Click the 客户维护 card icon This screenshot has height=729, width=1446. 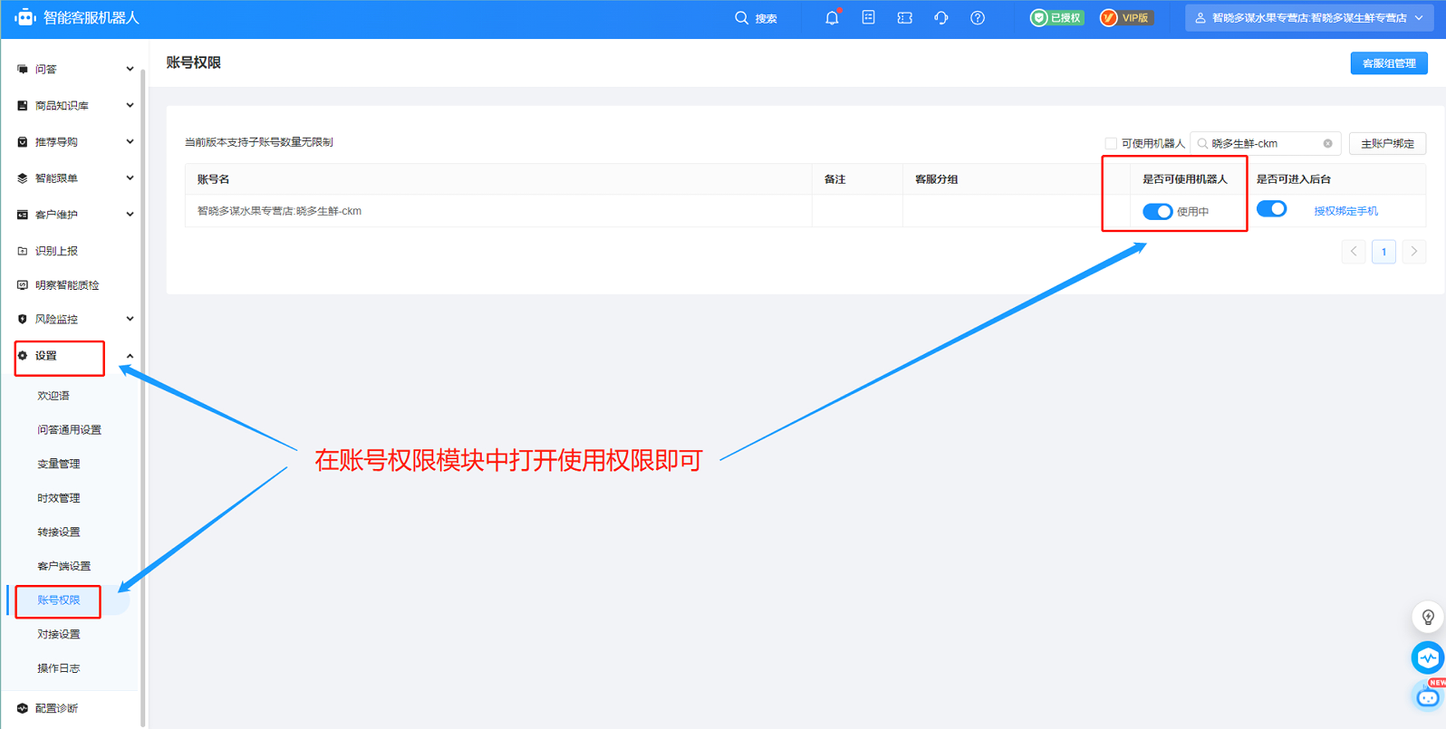point(23,215)
